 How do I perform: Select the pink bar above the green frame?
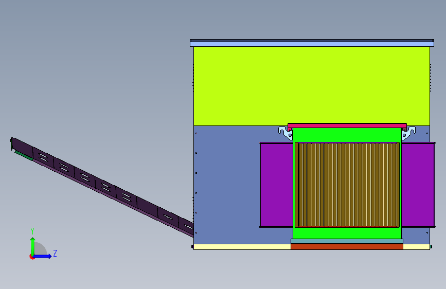pyautogui.click(x=347, y=125)
